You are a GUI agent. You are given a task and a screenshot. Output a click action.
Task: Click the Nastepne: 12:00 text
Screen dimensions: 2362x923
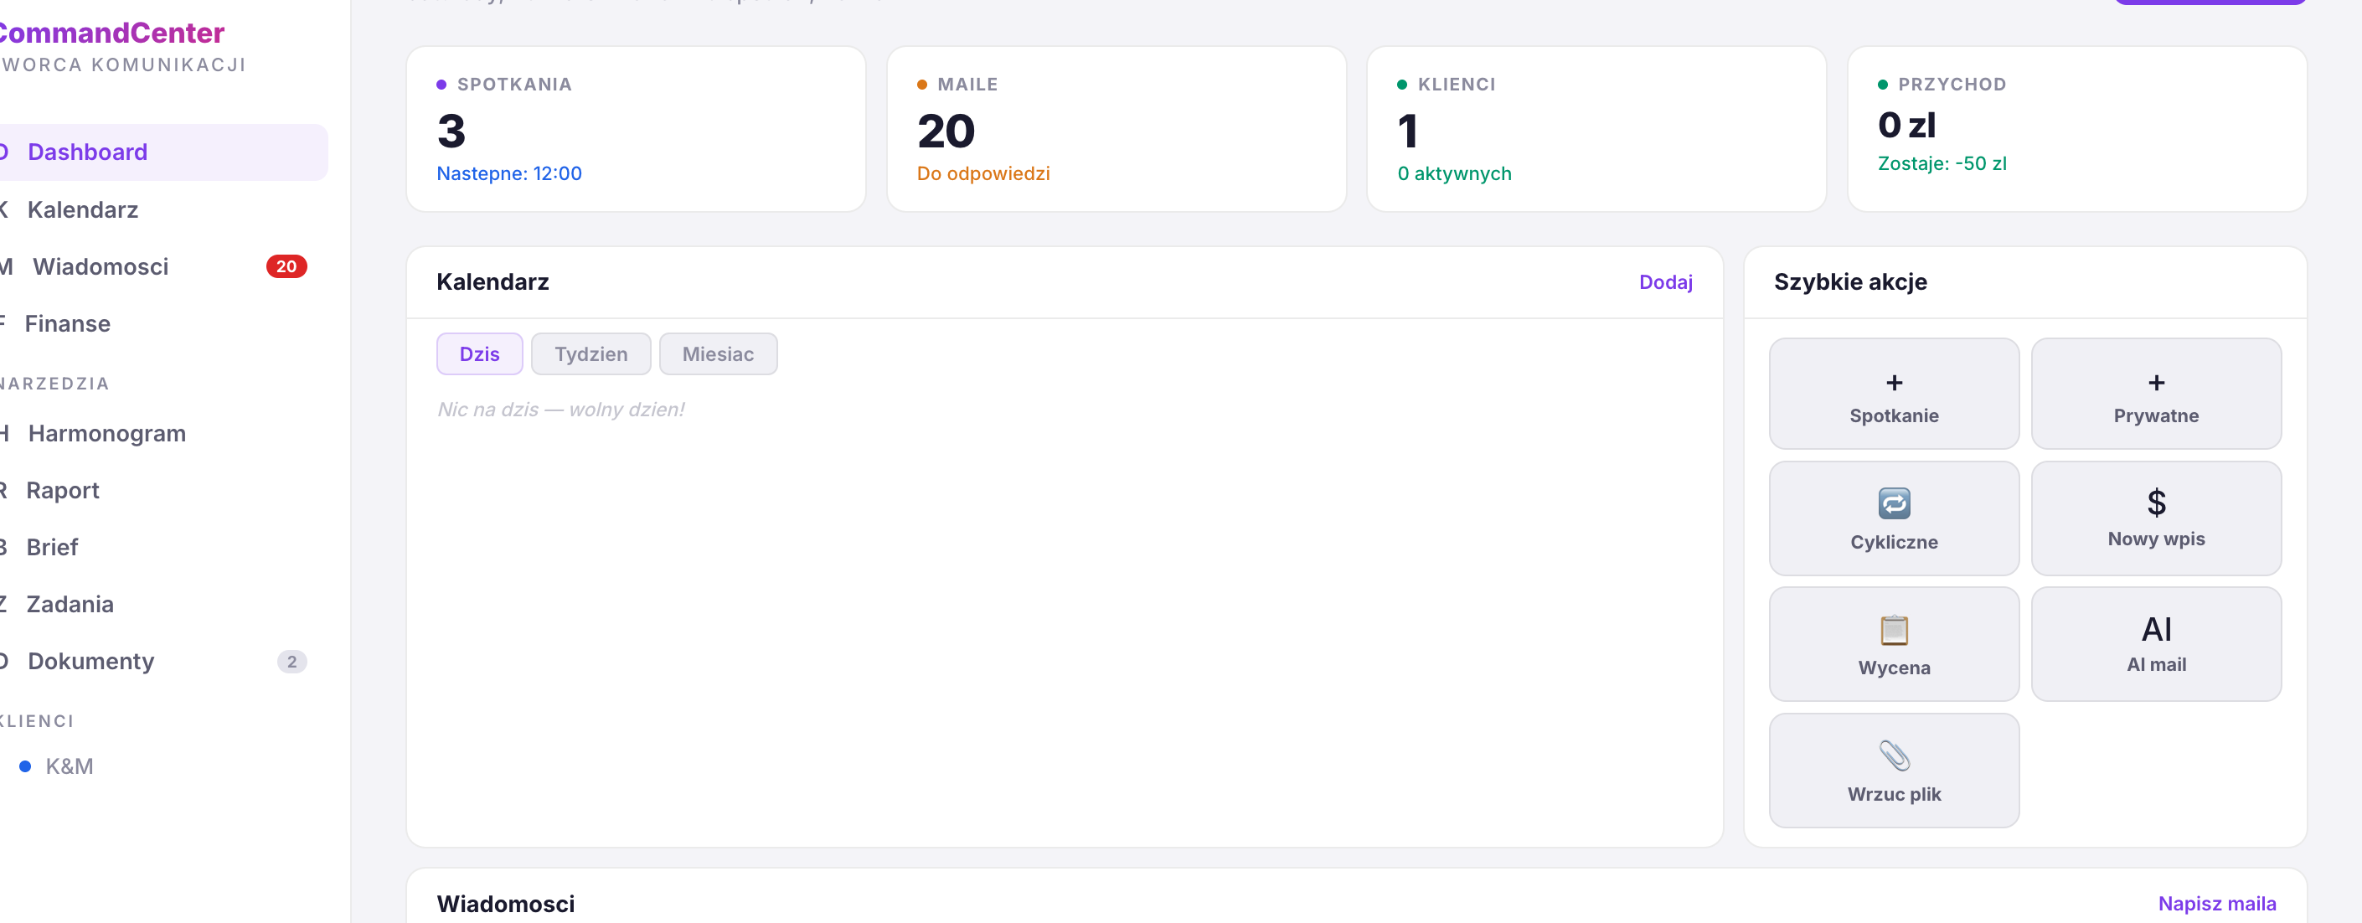509,173
